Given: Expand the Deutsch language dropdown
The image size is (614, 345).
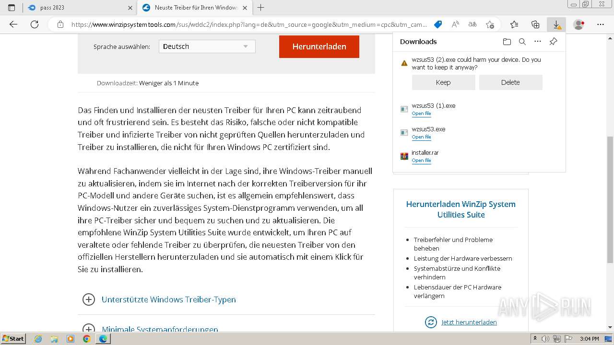Looking at the screenshot, I should [x=207, y=46].
